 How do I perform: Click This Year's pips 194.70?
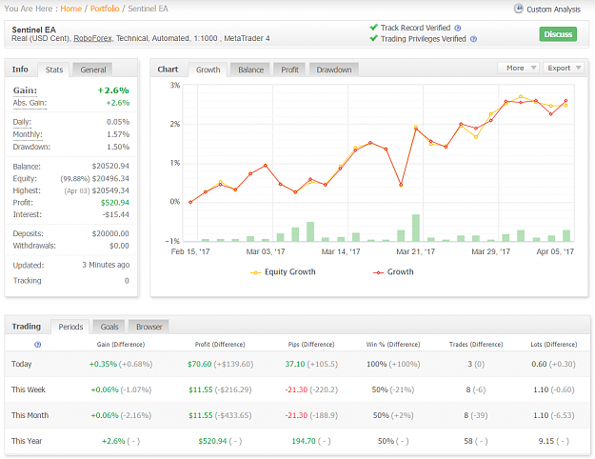(x=304, y=441)
